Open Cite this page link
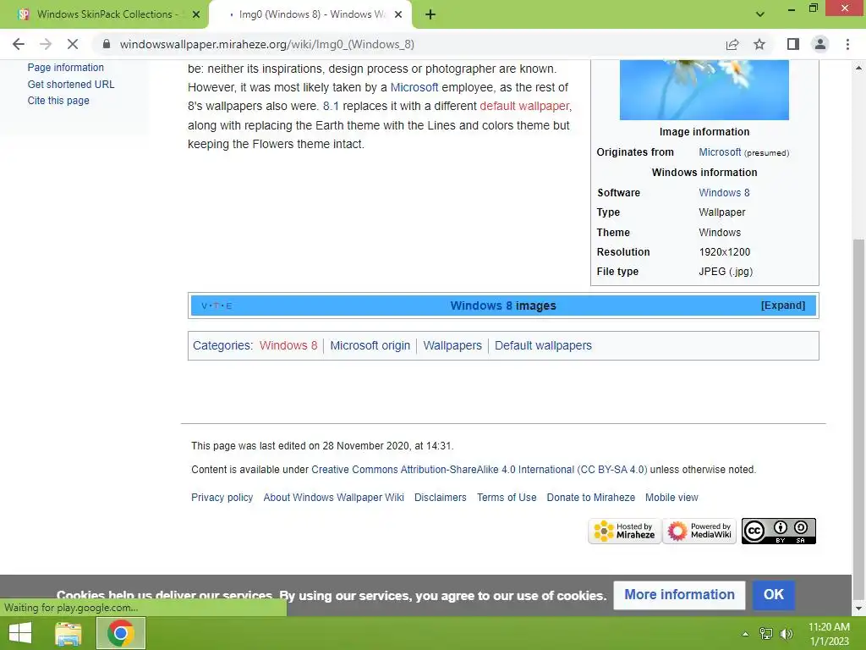866x650 pixels. pyautogui.click(x=58, y=101)
